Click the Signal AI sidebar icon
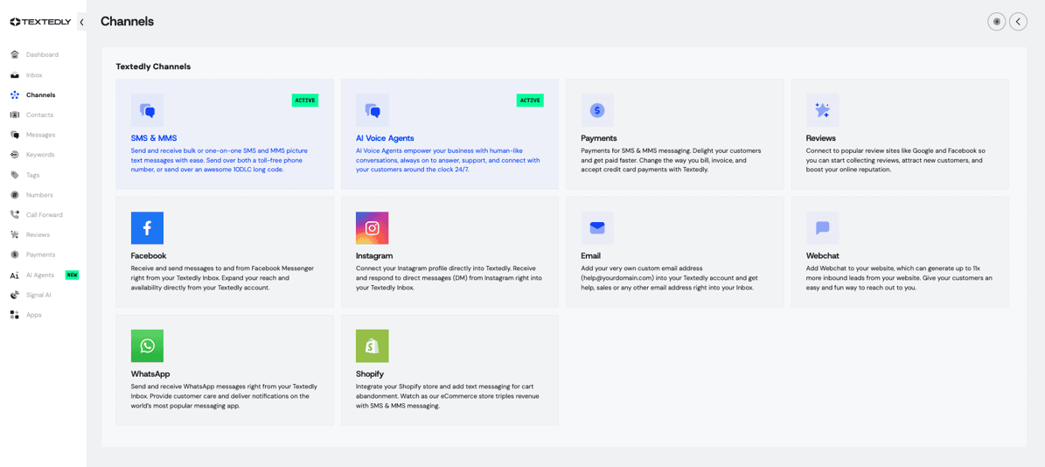The image size is (1045, 467). (15, 295)
